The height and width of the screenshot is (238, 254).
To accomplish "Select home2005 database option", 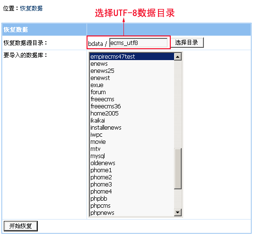I will [x=132, y=114].
